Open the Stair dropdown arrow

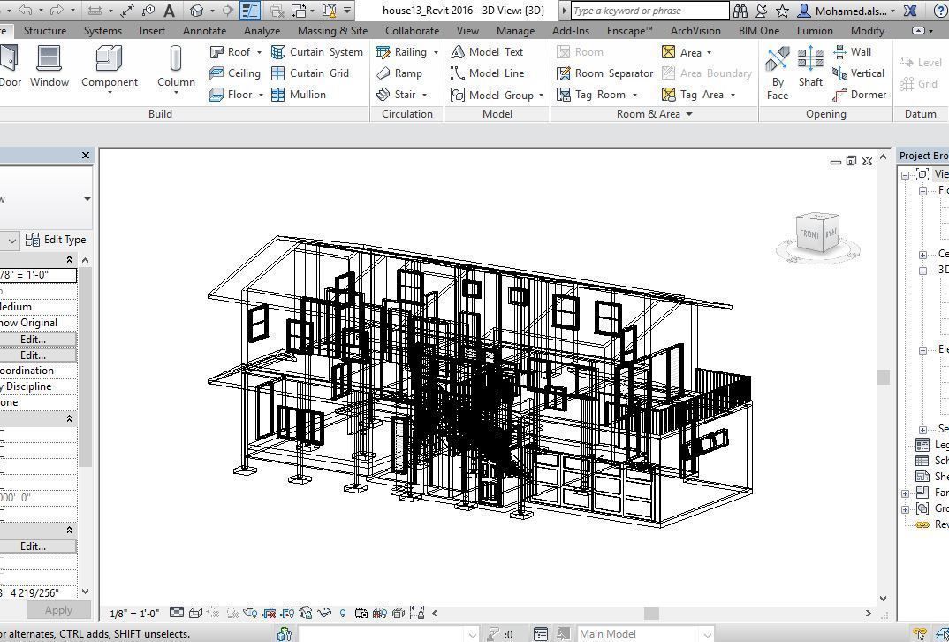click(424, 96)
